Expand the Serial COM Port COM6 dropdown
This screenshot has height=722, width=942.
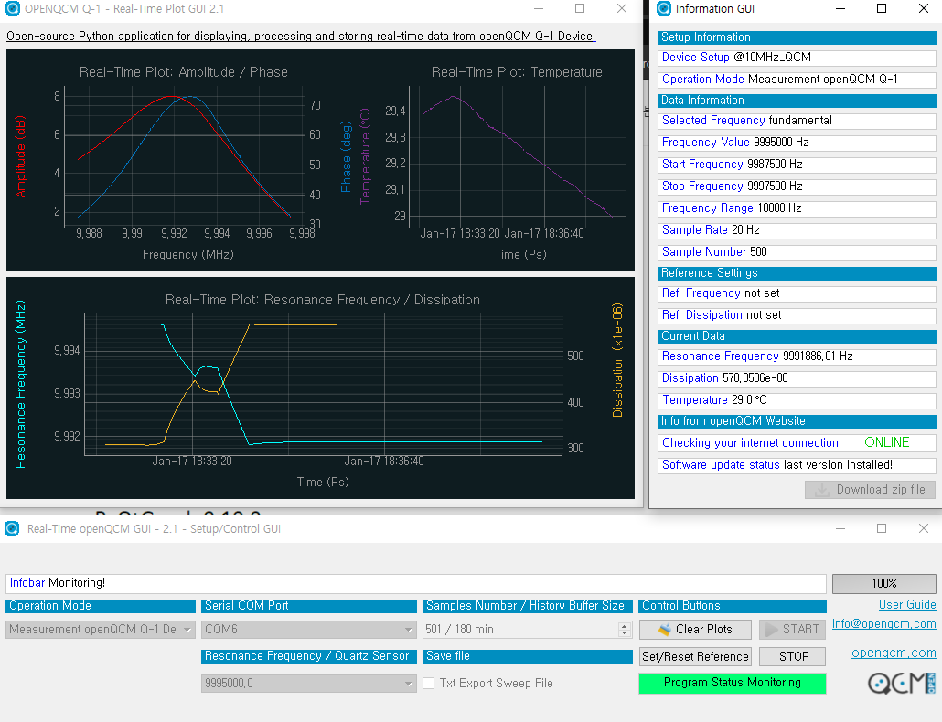(309, 629)
